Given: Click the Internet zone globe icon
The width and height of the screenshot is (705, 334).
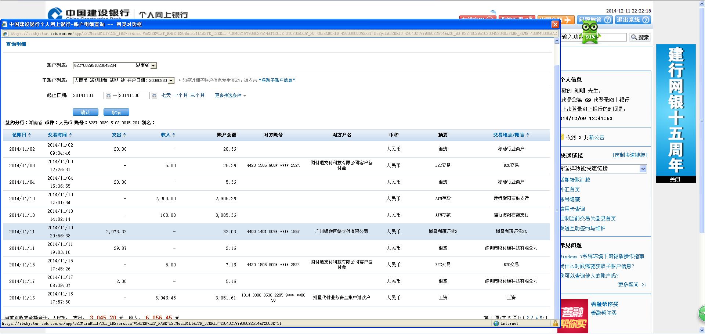Looking at the screenshot, I should tap(496, 323).
